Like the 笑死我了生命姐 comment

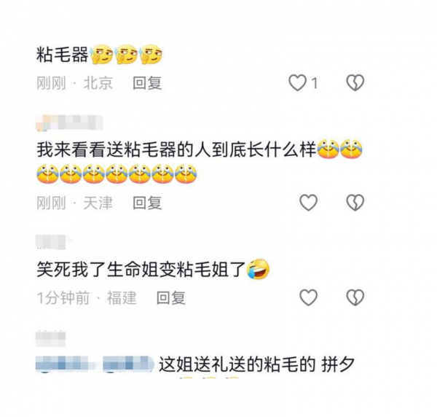tap(309, 297)
